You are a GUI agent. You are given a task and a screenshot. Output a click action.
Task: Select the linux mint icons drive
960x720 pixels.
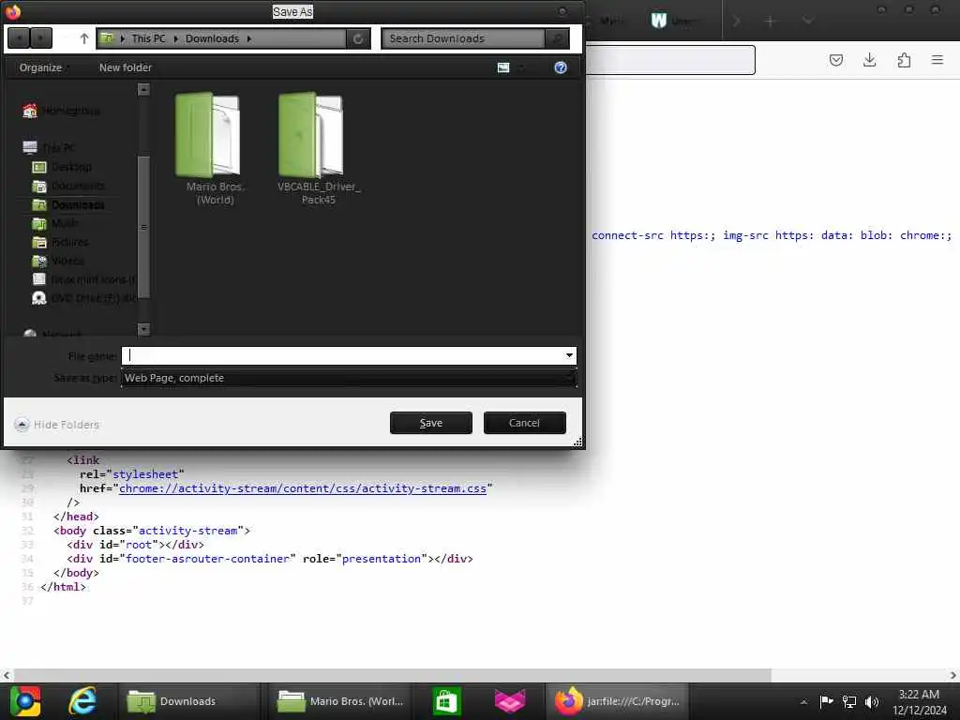click(83, 279)
